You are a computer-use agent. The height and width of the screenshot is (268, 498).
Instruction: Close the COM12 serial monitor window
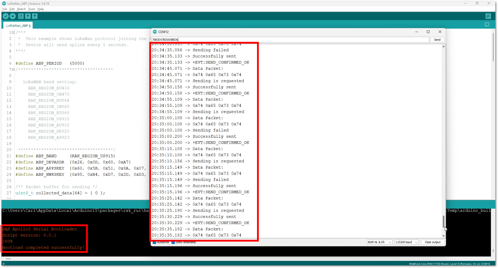[x=440, y=32]
